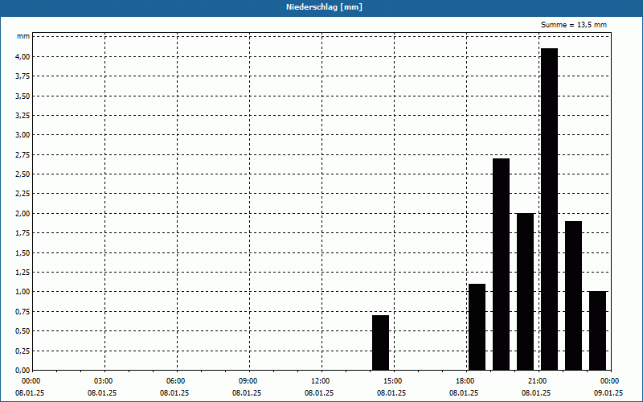Click the 'Niederschlag [mm]' chart title
The height and width of the screenshot is (402, 643).
click(x=324, y=7)
